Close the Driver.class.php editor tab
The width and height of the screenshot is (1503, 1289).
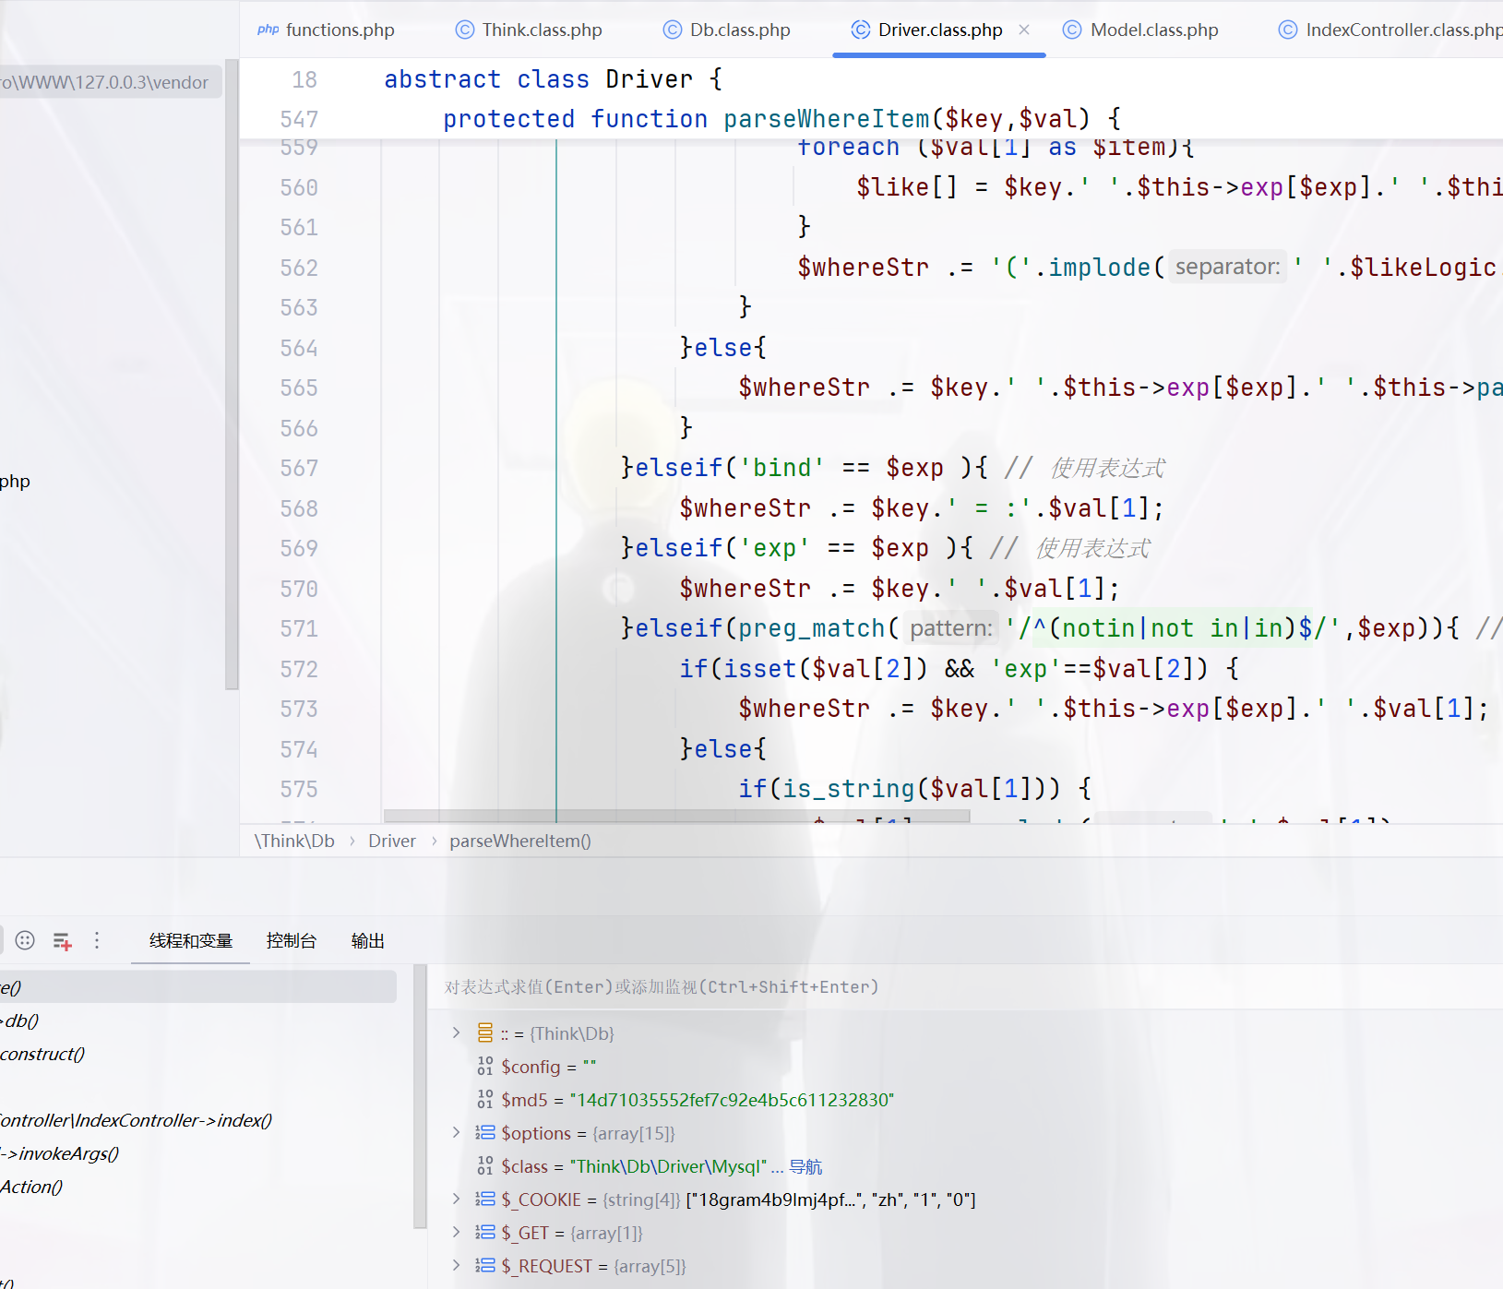tap(1024, 30)
